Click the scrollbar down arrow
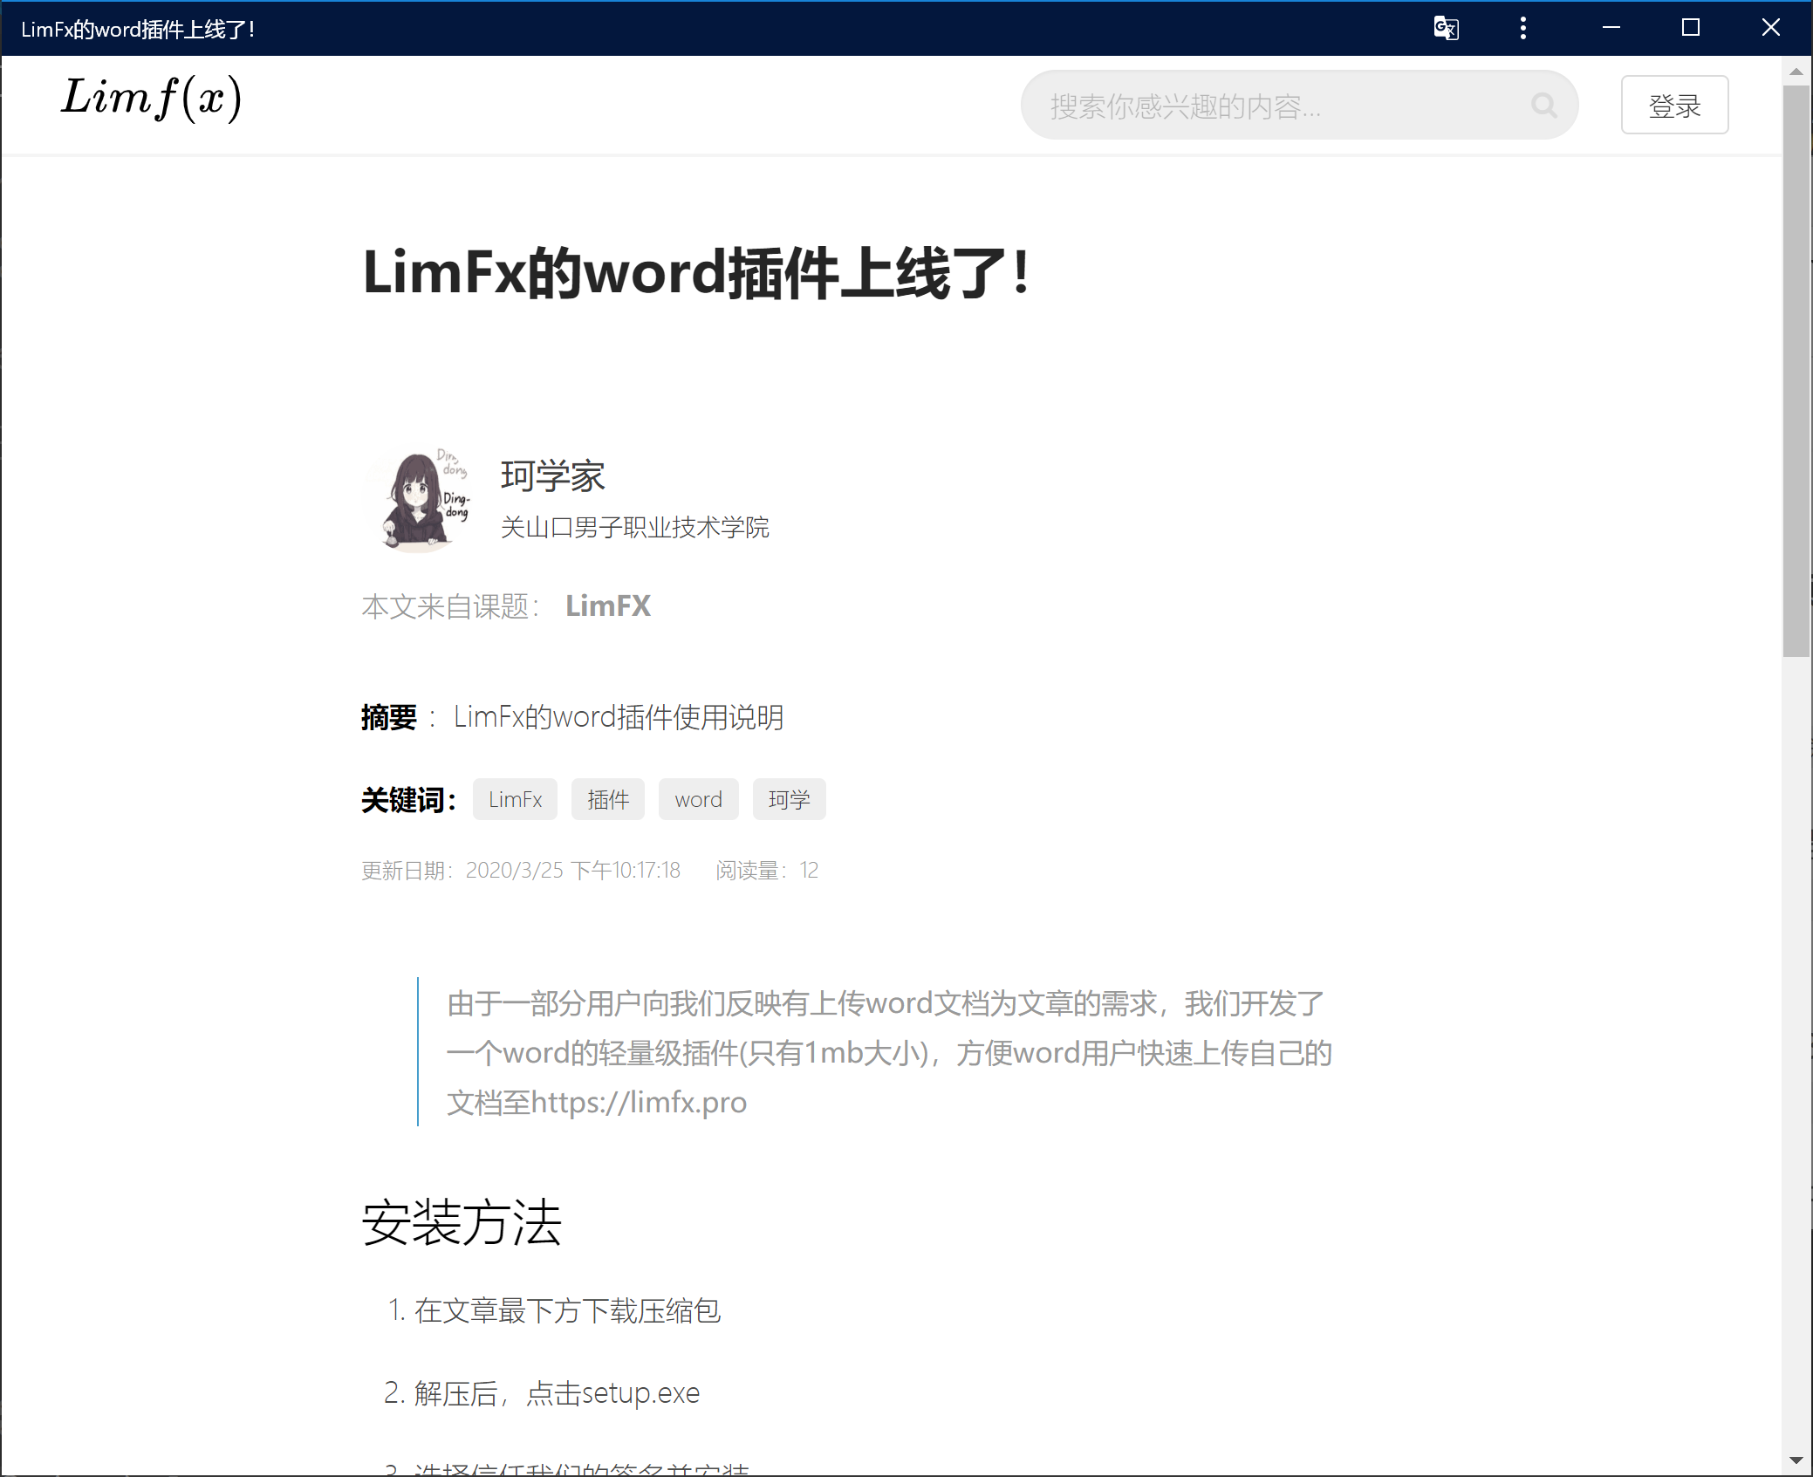Image resolution: width=1813 pixels, height=1477 pixels. click(x=1796, y=1460)
